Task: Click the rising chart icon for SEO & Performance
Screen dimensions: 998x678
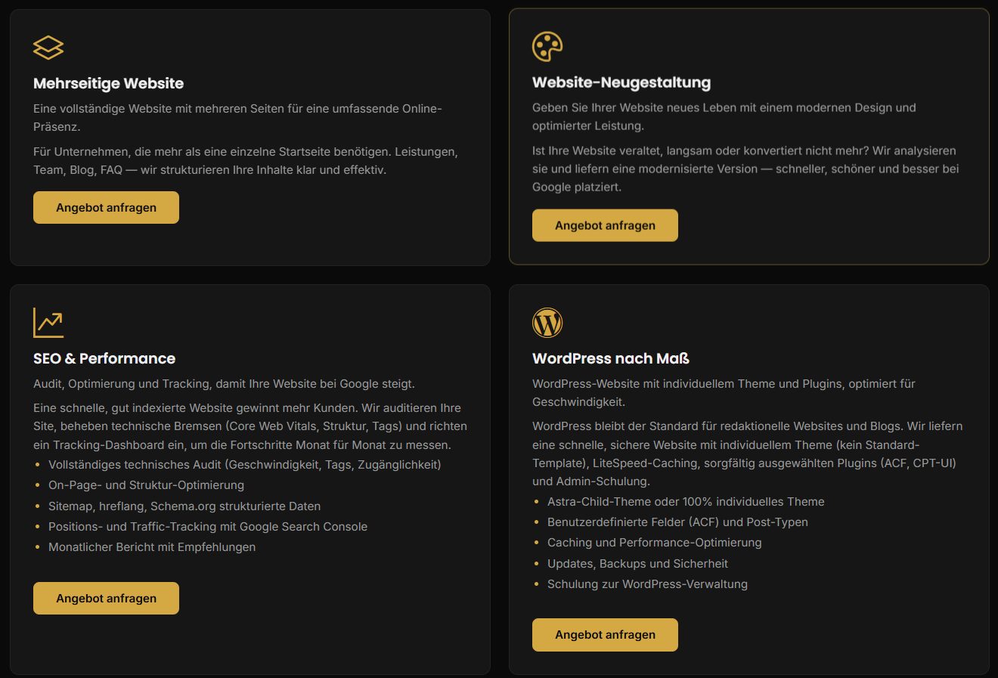Action: click(x=48, y=323)
